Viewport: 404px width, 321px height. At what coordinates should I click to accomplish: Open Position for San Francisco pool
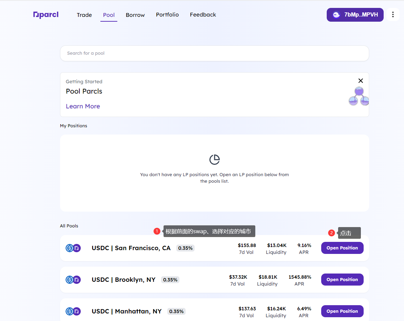point(342,248)
